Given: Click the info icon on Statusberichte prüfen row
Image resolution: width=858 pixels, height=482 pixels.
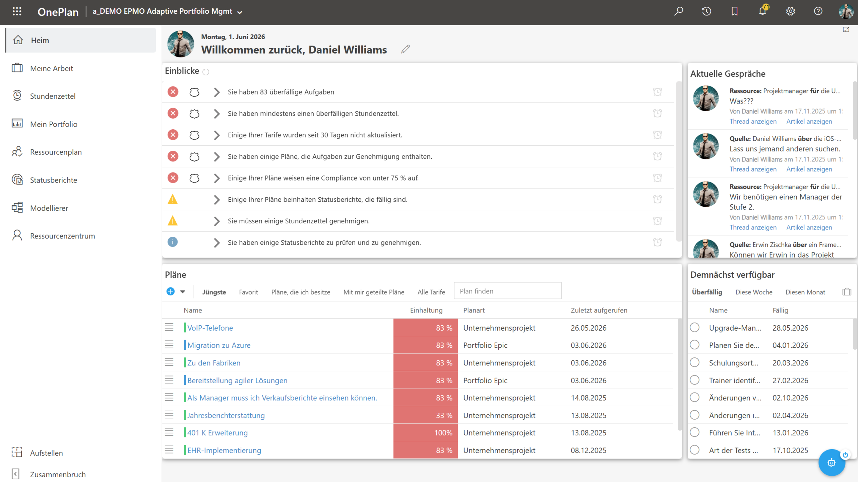Looking at the screenshot, I should coord(173,242).
